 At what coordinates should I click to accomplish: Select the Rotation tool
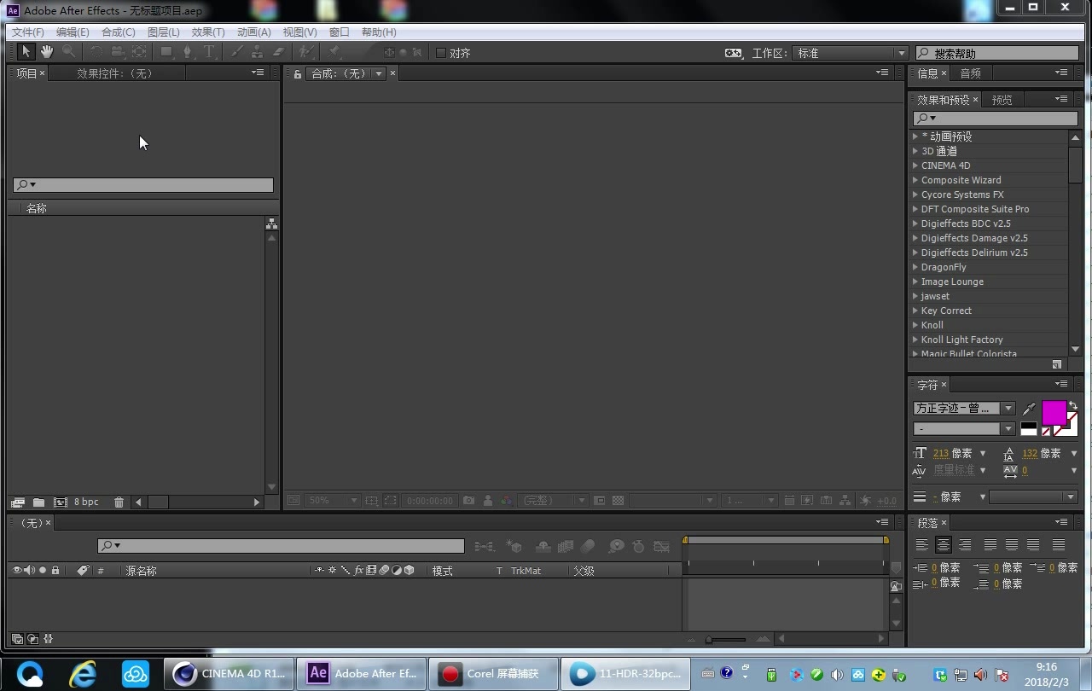coord(96,52)
